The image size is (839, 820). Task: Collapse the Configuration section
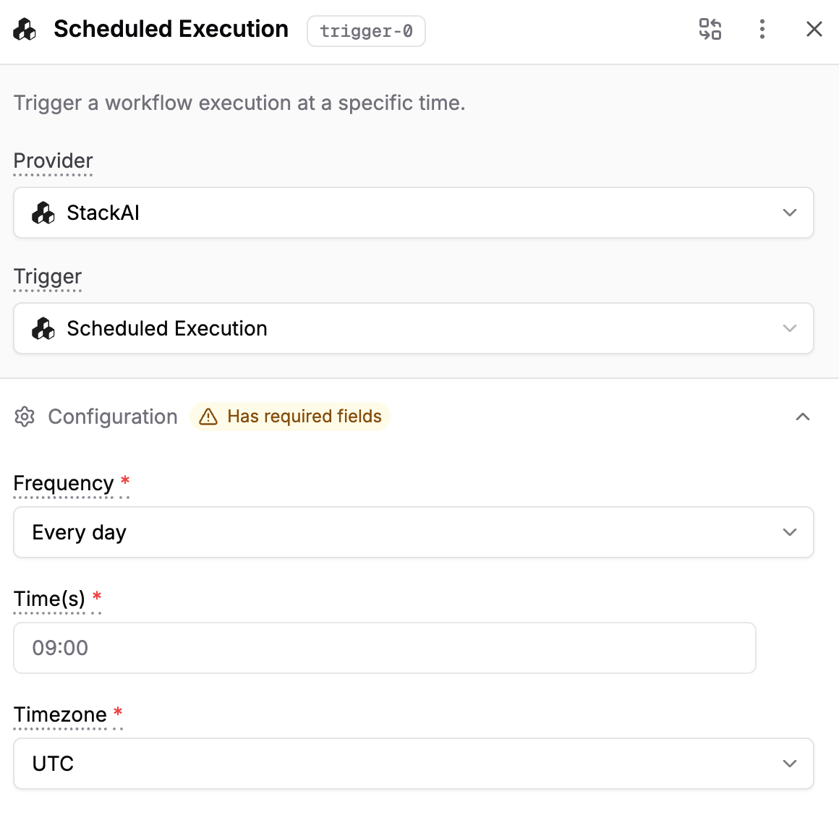[x=802, y=417]
